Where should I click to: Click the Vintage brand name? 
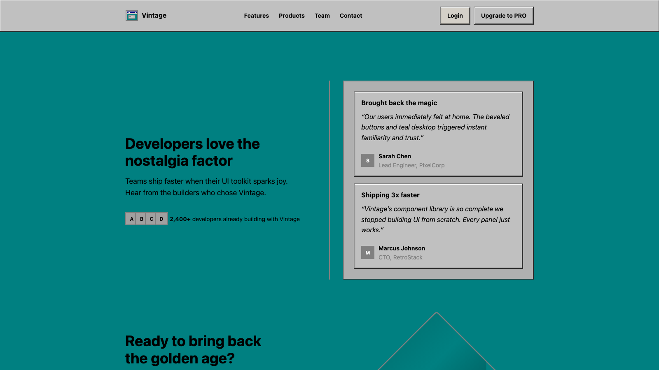pyautogui.click(x=154, y=16)
